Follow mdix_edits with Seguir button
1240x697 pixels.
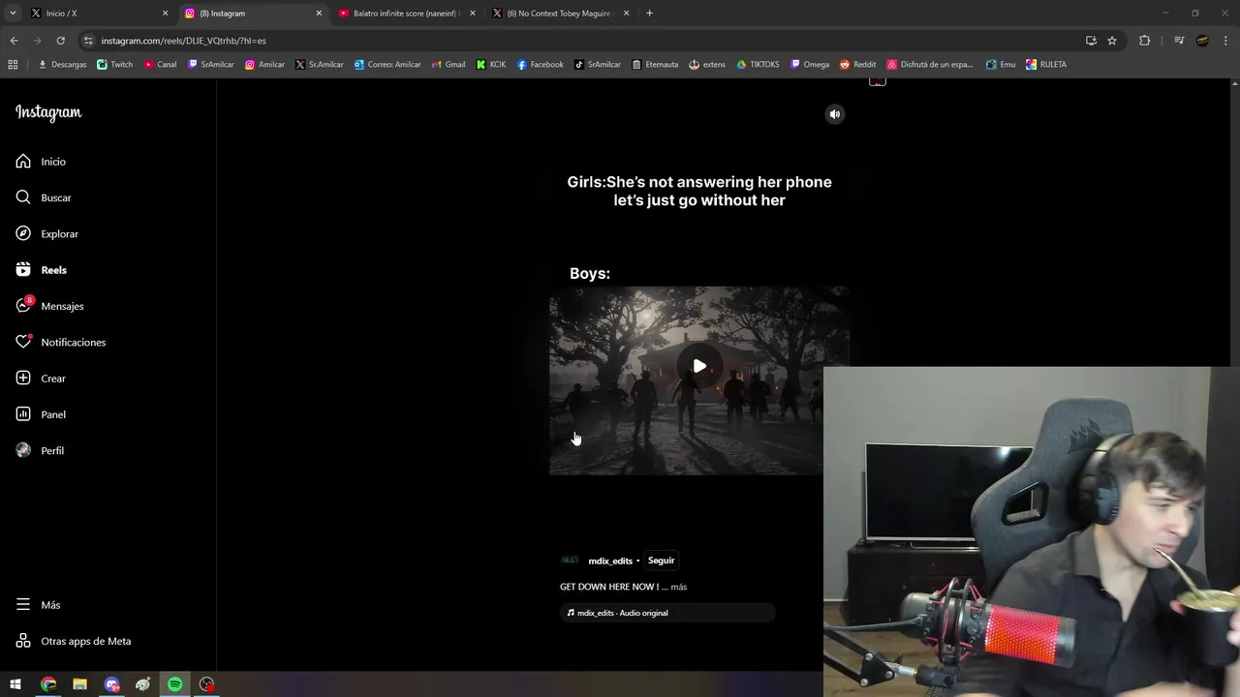(661, 561)
